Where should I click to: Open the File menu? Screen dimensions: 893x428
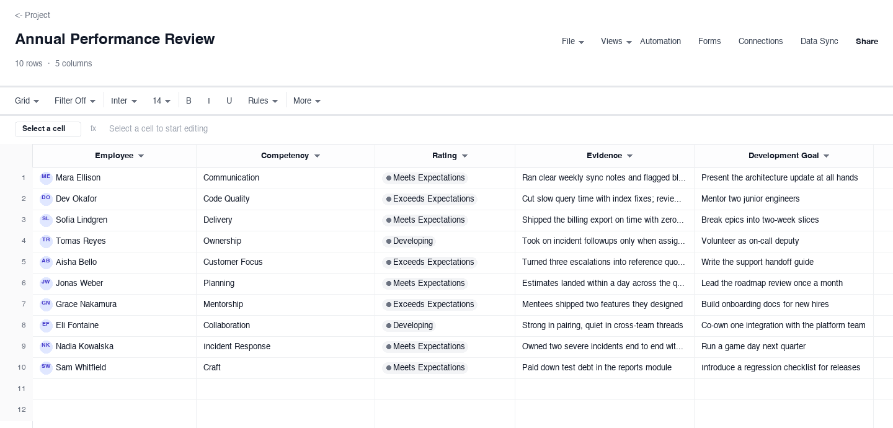coord(573,42)
